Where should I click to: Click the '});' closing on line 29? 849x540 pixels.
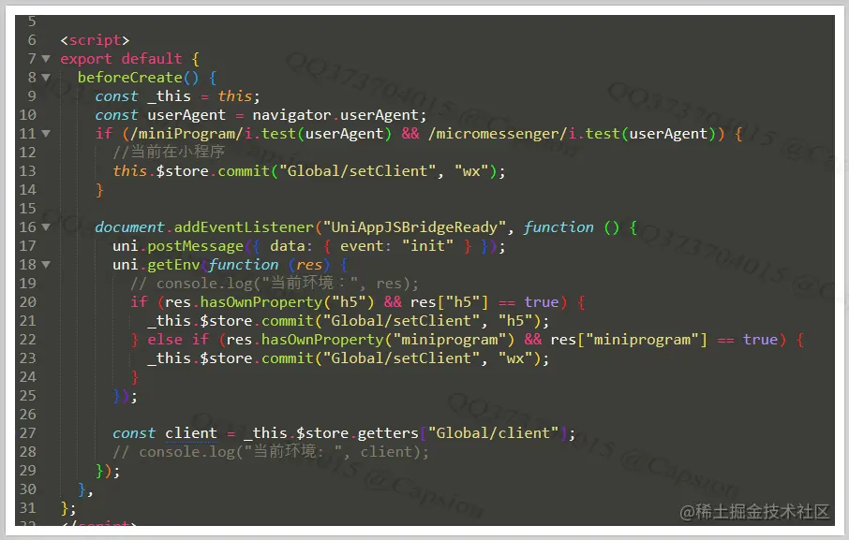pos(108,470)
